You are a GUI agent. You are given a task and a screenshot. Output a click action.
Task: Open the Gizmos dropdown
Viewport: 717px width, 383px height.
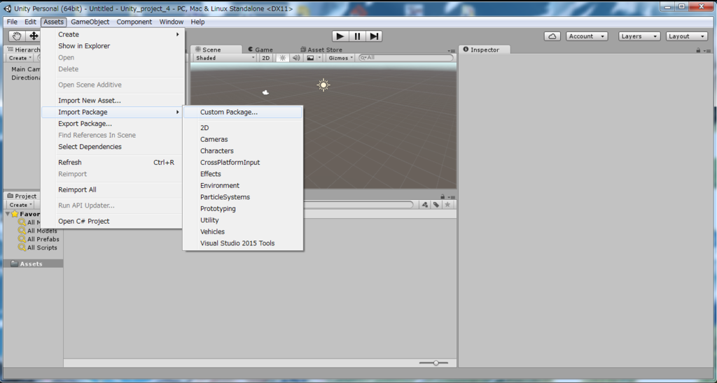pos(341,58)
